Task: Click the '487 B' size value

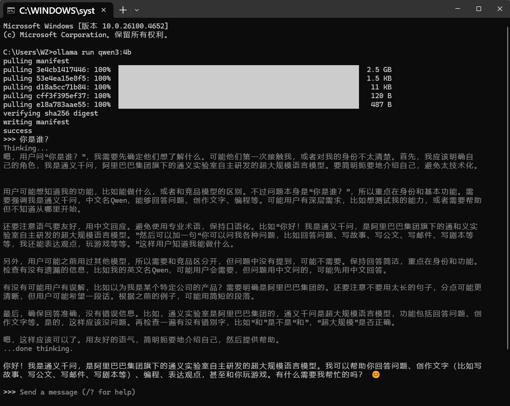Action: [381, 105]
